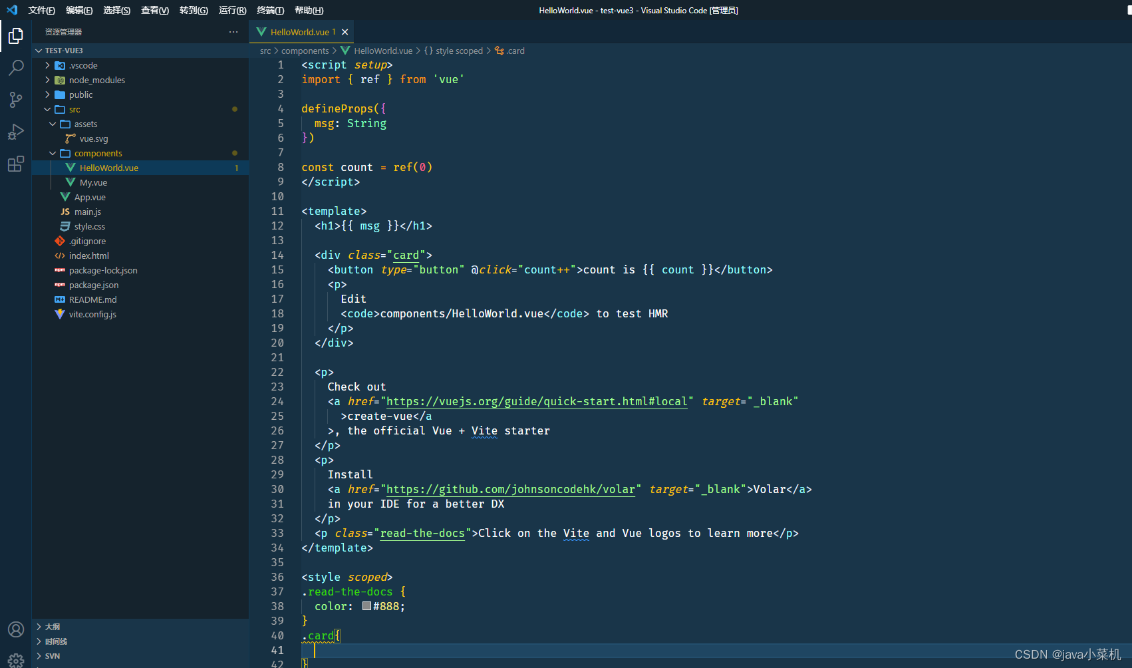The image size is (1132, 668).
Task: Open the 终端(T) menu
Action: [270, 10]
